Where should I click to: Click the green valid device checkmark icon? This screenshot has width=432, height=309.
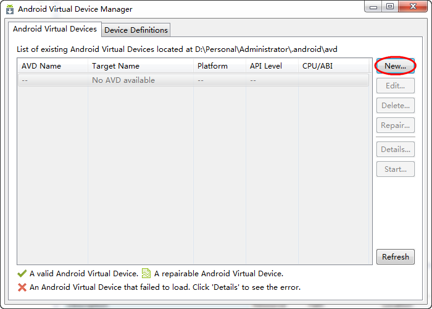tap(22, 273)
